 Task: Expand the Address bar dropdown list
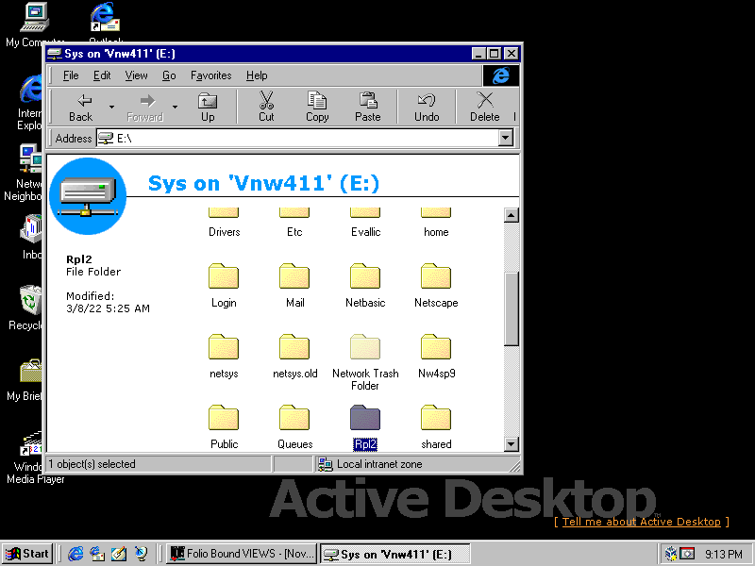505,139
